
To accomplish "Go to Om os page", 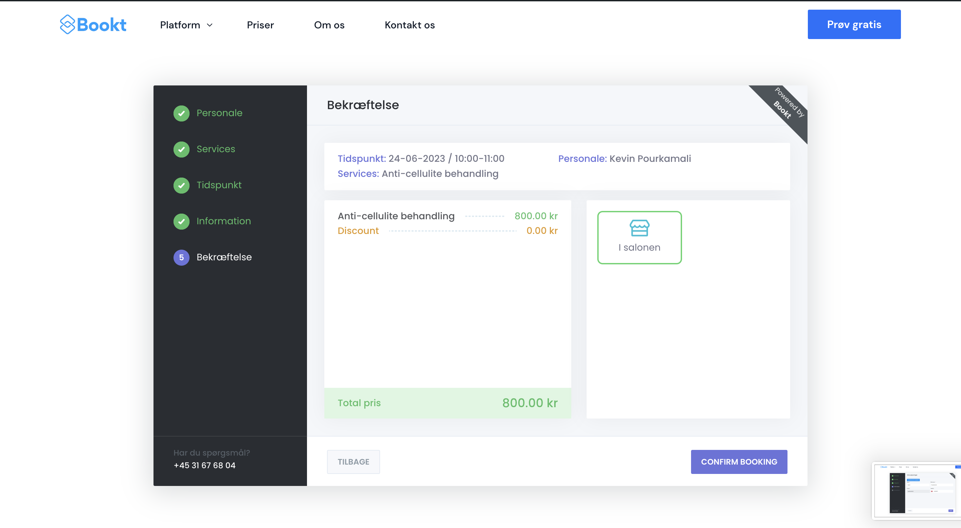I will pyautogui.click(x=329, y=25).
